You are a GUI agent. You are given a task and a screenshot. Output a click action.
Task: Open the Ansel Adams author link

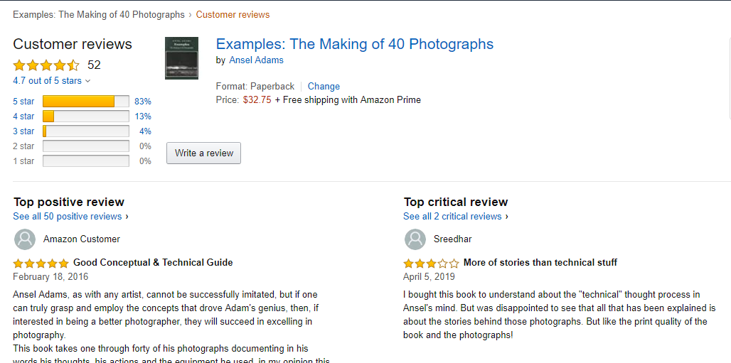[256, 60]
